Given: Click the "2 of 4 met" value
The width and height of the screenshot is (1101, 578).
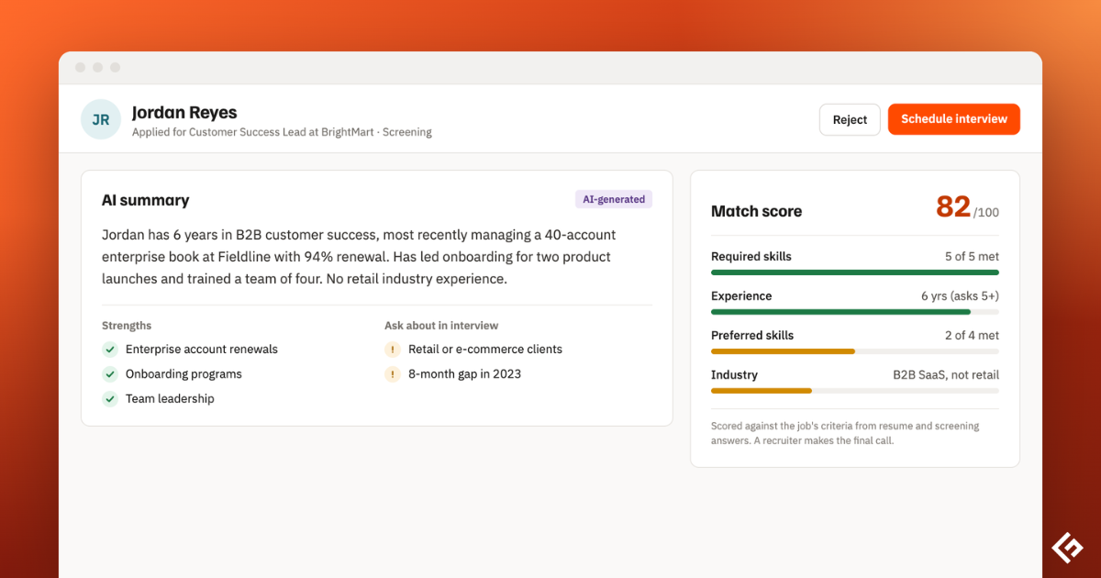Looking at the screenshot, I should coord(972,336).
